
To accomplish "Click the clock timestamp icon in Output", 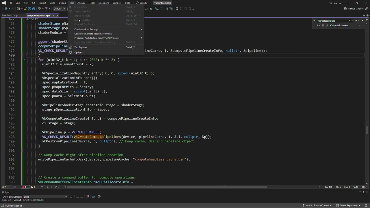I will pyautogui.click(x=99, y=197).
